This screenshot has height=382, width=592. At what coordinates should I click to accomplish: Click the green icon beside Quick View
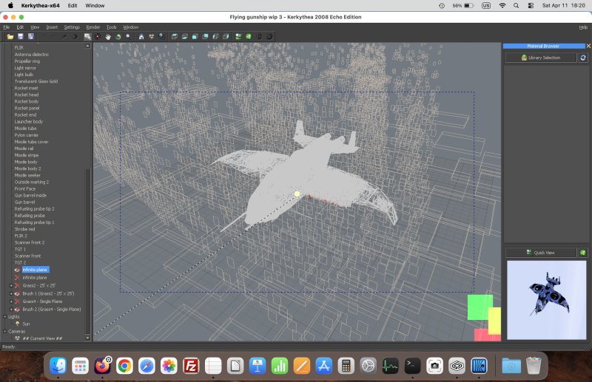583,253
